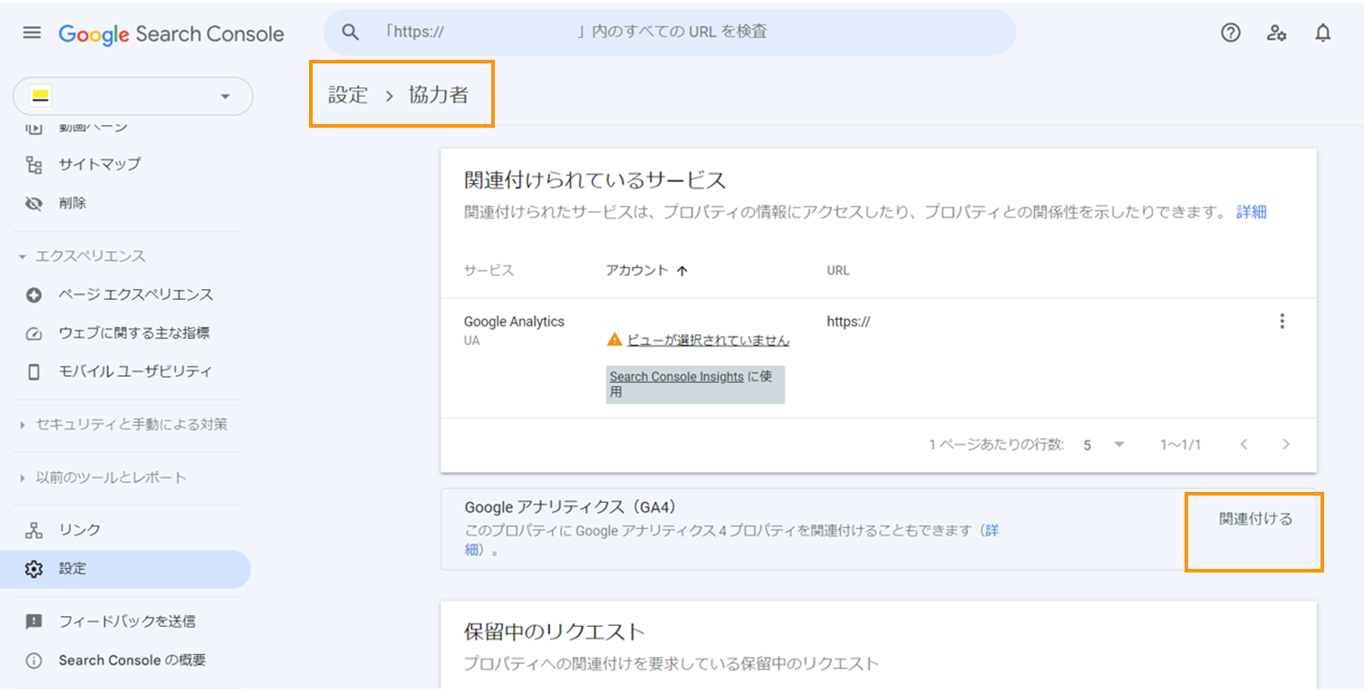Go back to 設定 in breadcrumb
This screenshot has width=1364, height=693.
tap(348, 95)
